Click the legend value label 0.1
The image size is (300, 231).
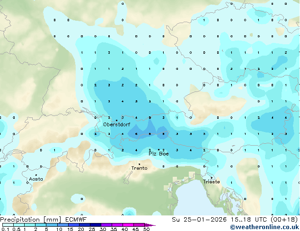pyautogui.click(x=5, y=229)
